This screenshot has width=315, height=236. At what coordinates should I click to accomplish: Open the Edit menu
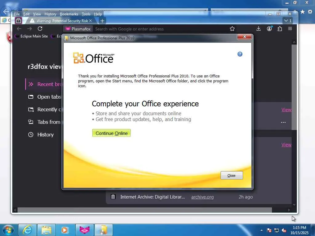coord(26,14)
